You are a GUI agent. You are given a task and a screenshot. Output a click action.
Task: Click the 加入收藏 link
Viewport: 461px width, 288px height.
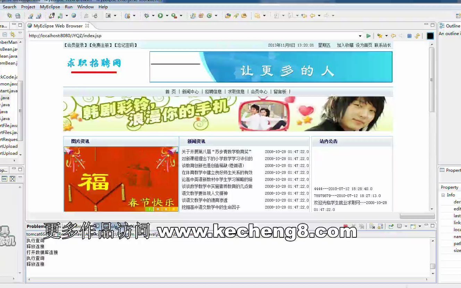tap(345, 45)
